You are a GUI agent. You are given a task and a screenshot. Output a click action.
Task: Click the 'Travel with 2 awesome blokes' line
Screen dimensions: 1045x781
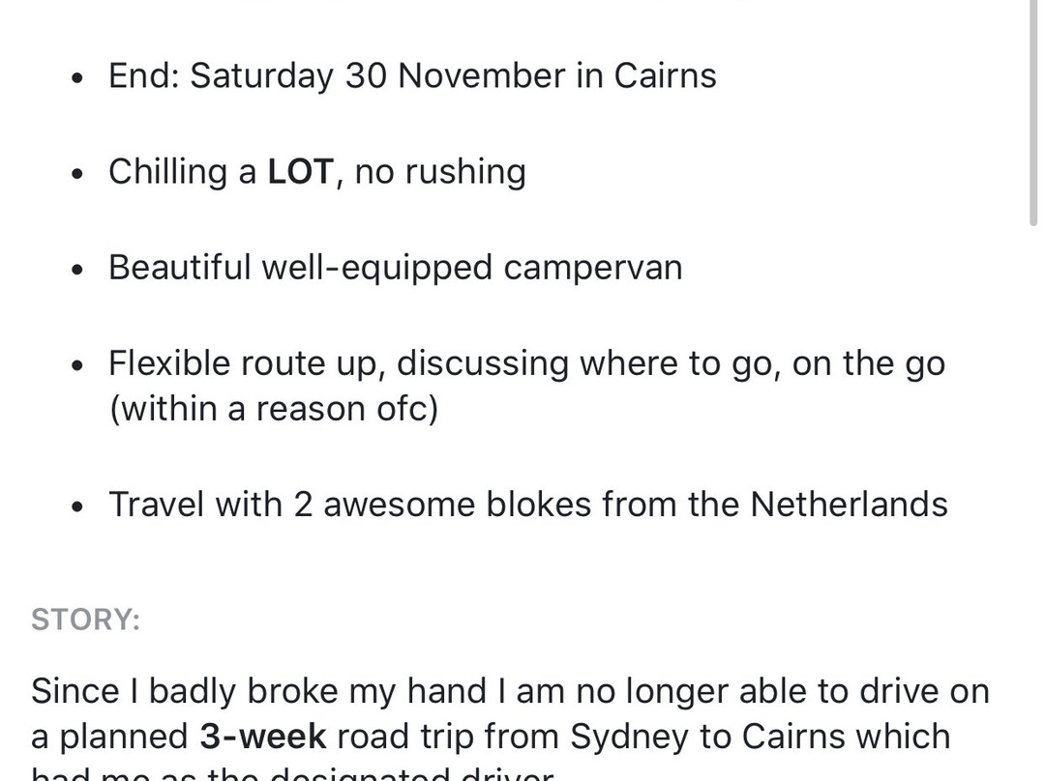coord(528,504)
